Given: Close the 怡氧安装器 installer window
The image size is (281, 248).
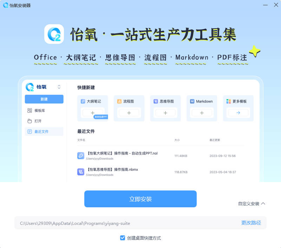Looking at the screenshot, I should pos(276,5).
